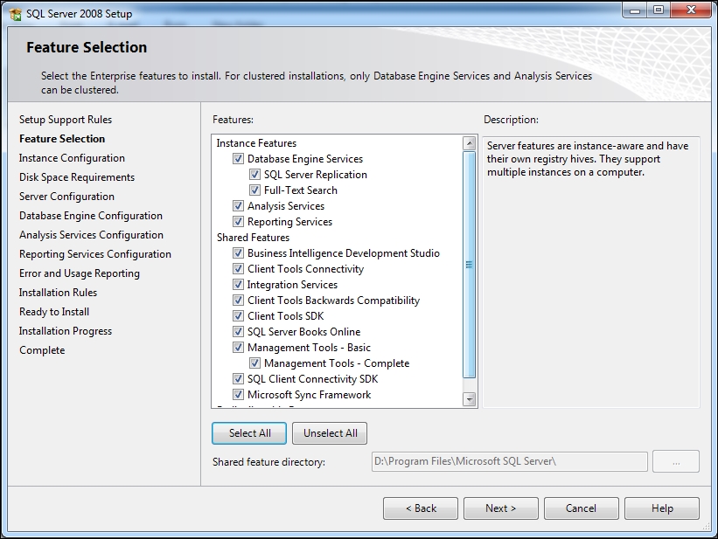Click Error and Usage Reporting step
The image size is (718, 539).
pos(80,273)
